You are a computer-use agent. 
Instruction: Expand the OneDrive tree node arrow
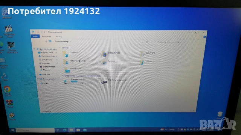[x=37, y=75]
